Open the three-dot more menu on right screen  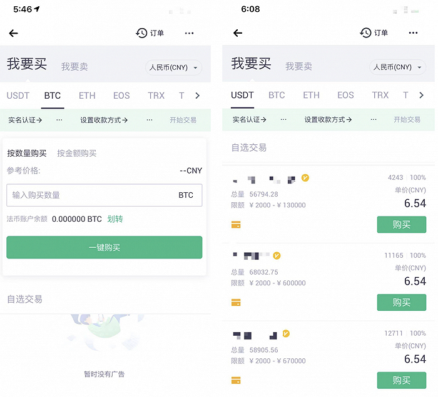pyautogui.click(x=413, y=33)
